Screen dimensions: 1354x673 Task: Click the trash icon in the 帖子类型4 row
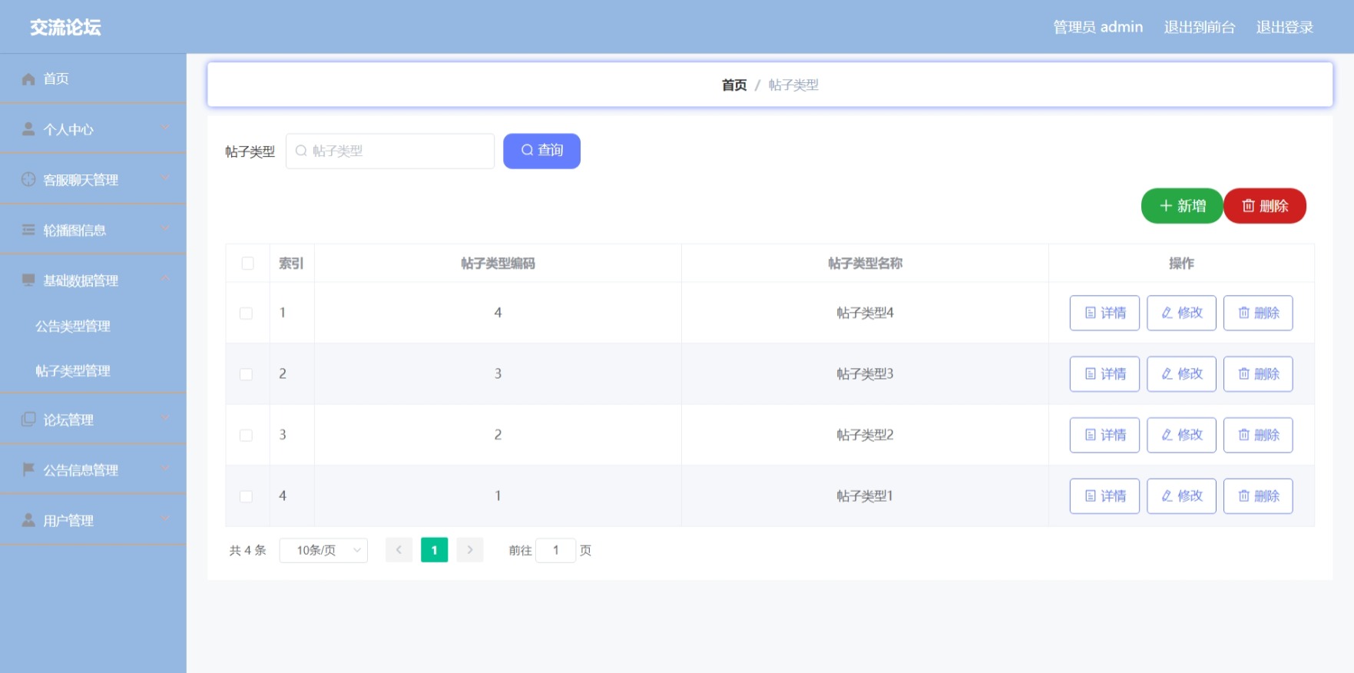(1244, 313)
